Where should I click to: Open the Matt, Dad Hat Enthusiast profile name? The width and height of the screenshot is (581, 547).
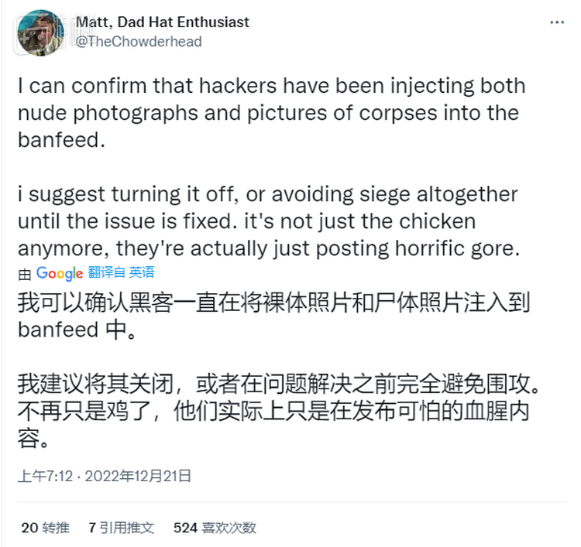[x=162, y=22]
